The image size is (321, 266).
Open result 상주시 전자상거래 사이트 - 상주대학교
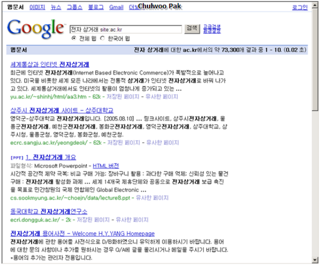pos(62,111)
